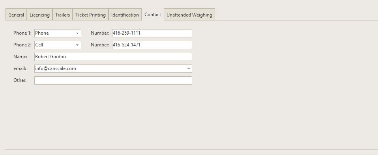This screenshot has height=155, width=378.
Task: Click the Phone 1 label
Action: click(22, 33)
